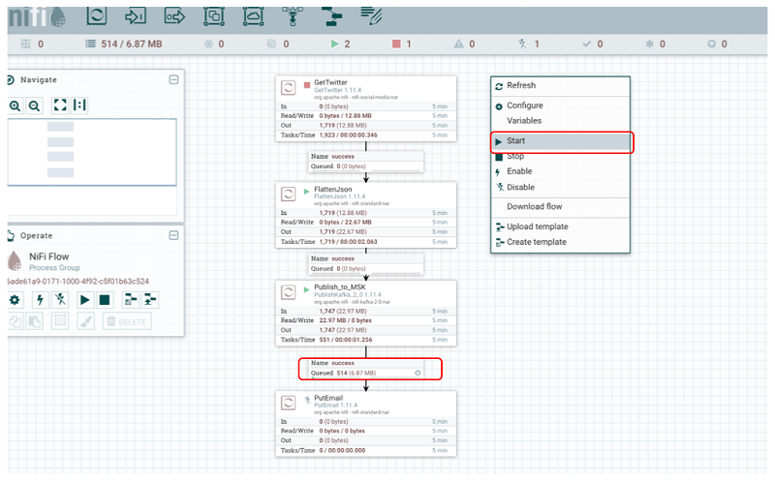Select the PutEmail processor
Viewport: 775px width, 481px height.
[x=366, y=424]
